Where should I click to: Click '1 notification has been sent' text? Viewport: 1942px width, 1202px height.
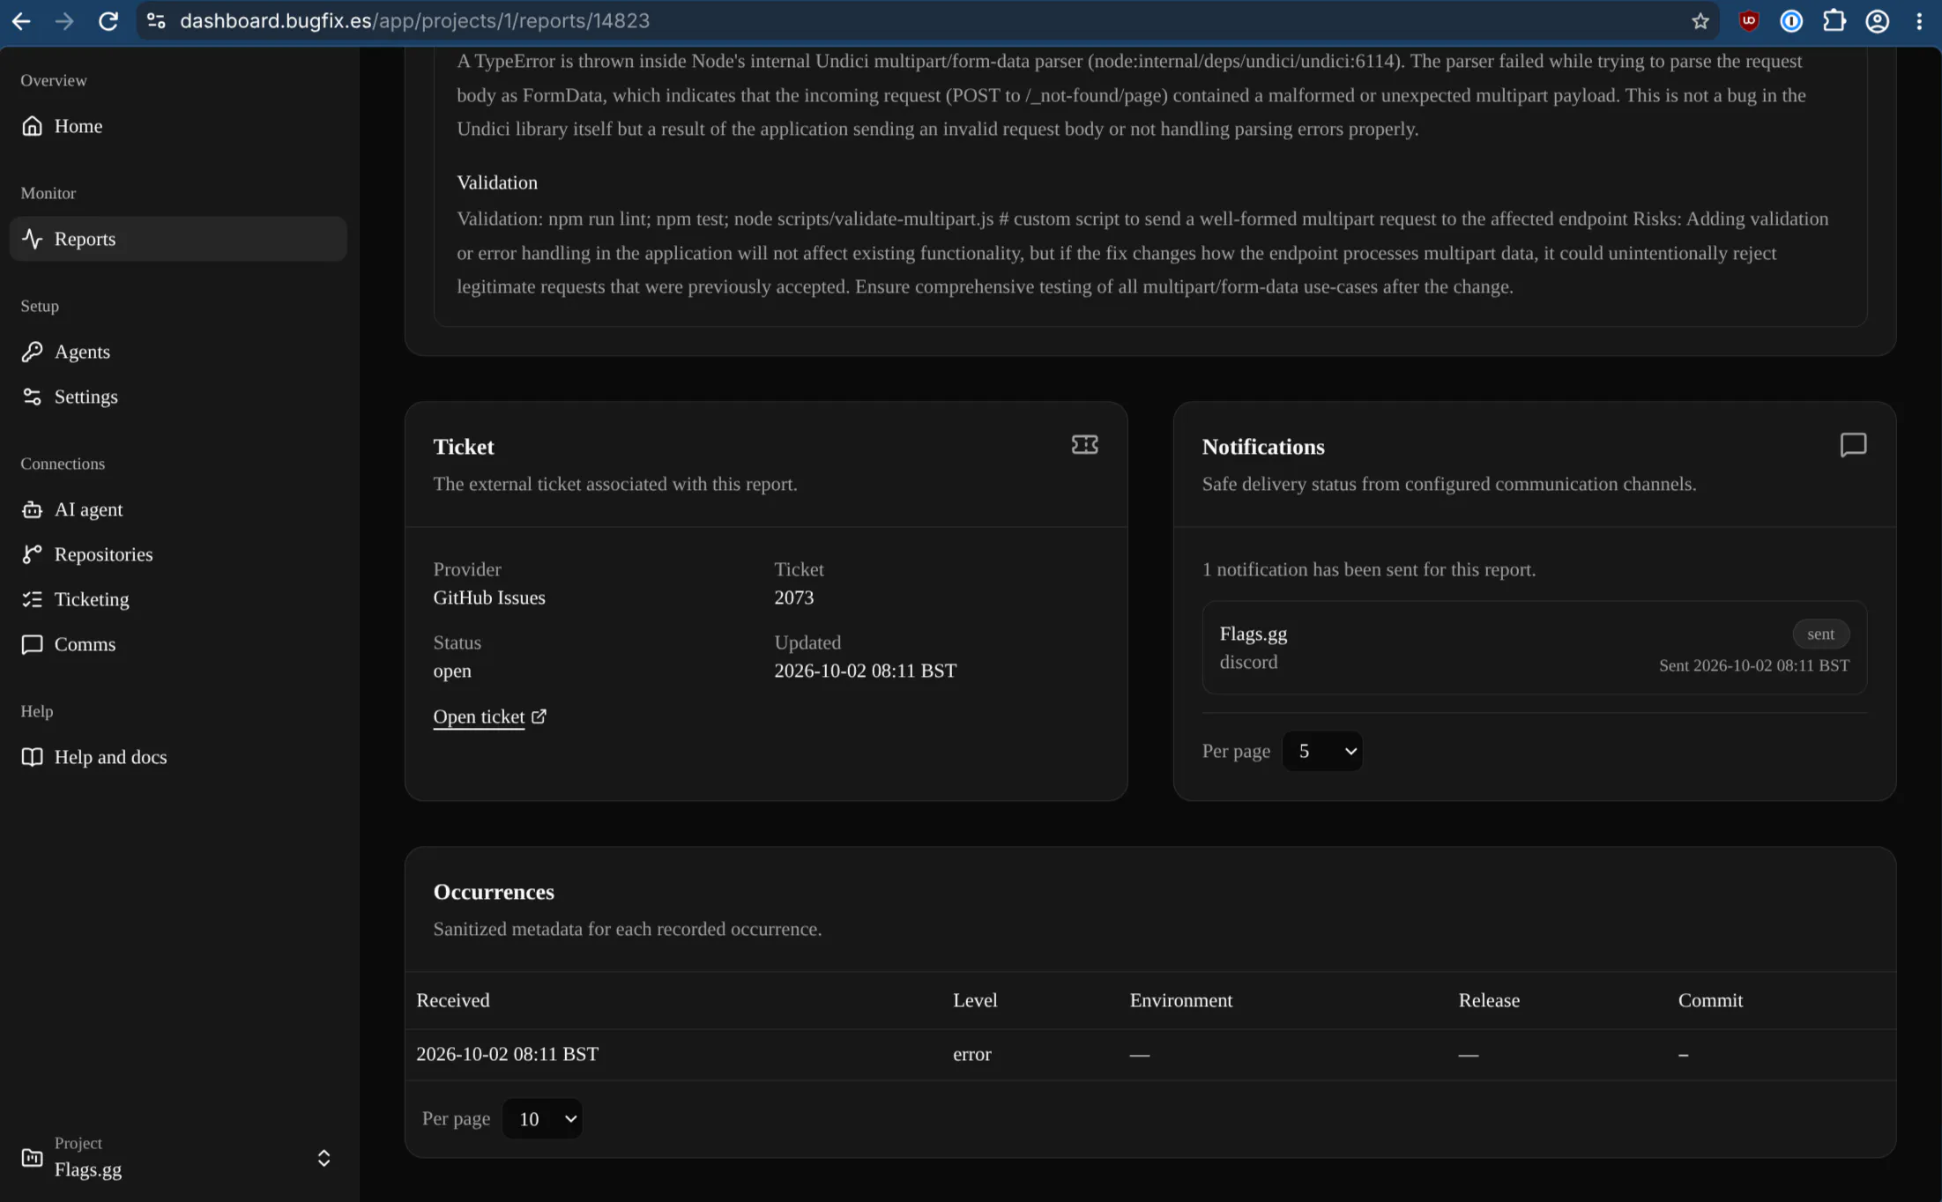1369,569
